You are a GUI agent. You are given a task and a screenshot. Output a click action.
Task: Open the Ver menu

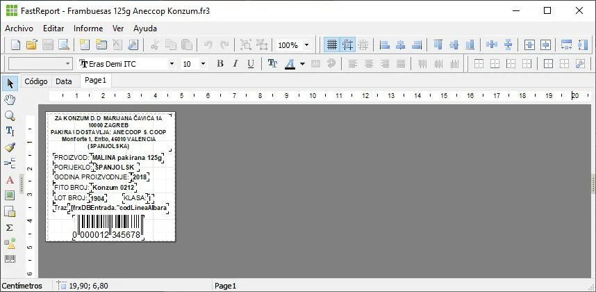(x=118, y=29)
